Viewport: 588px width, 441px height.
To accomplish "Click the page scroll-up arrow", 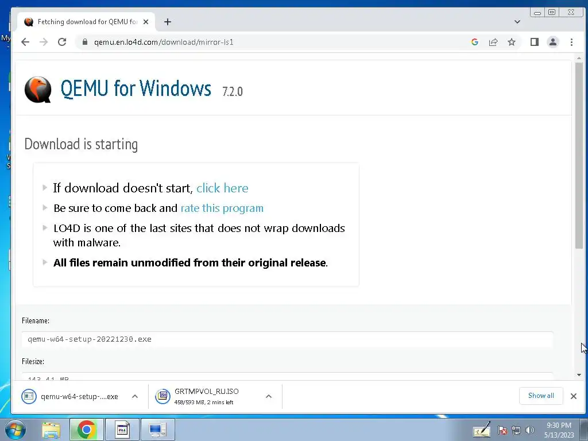I will coord(579,58).
